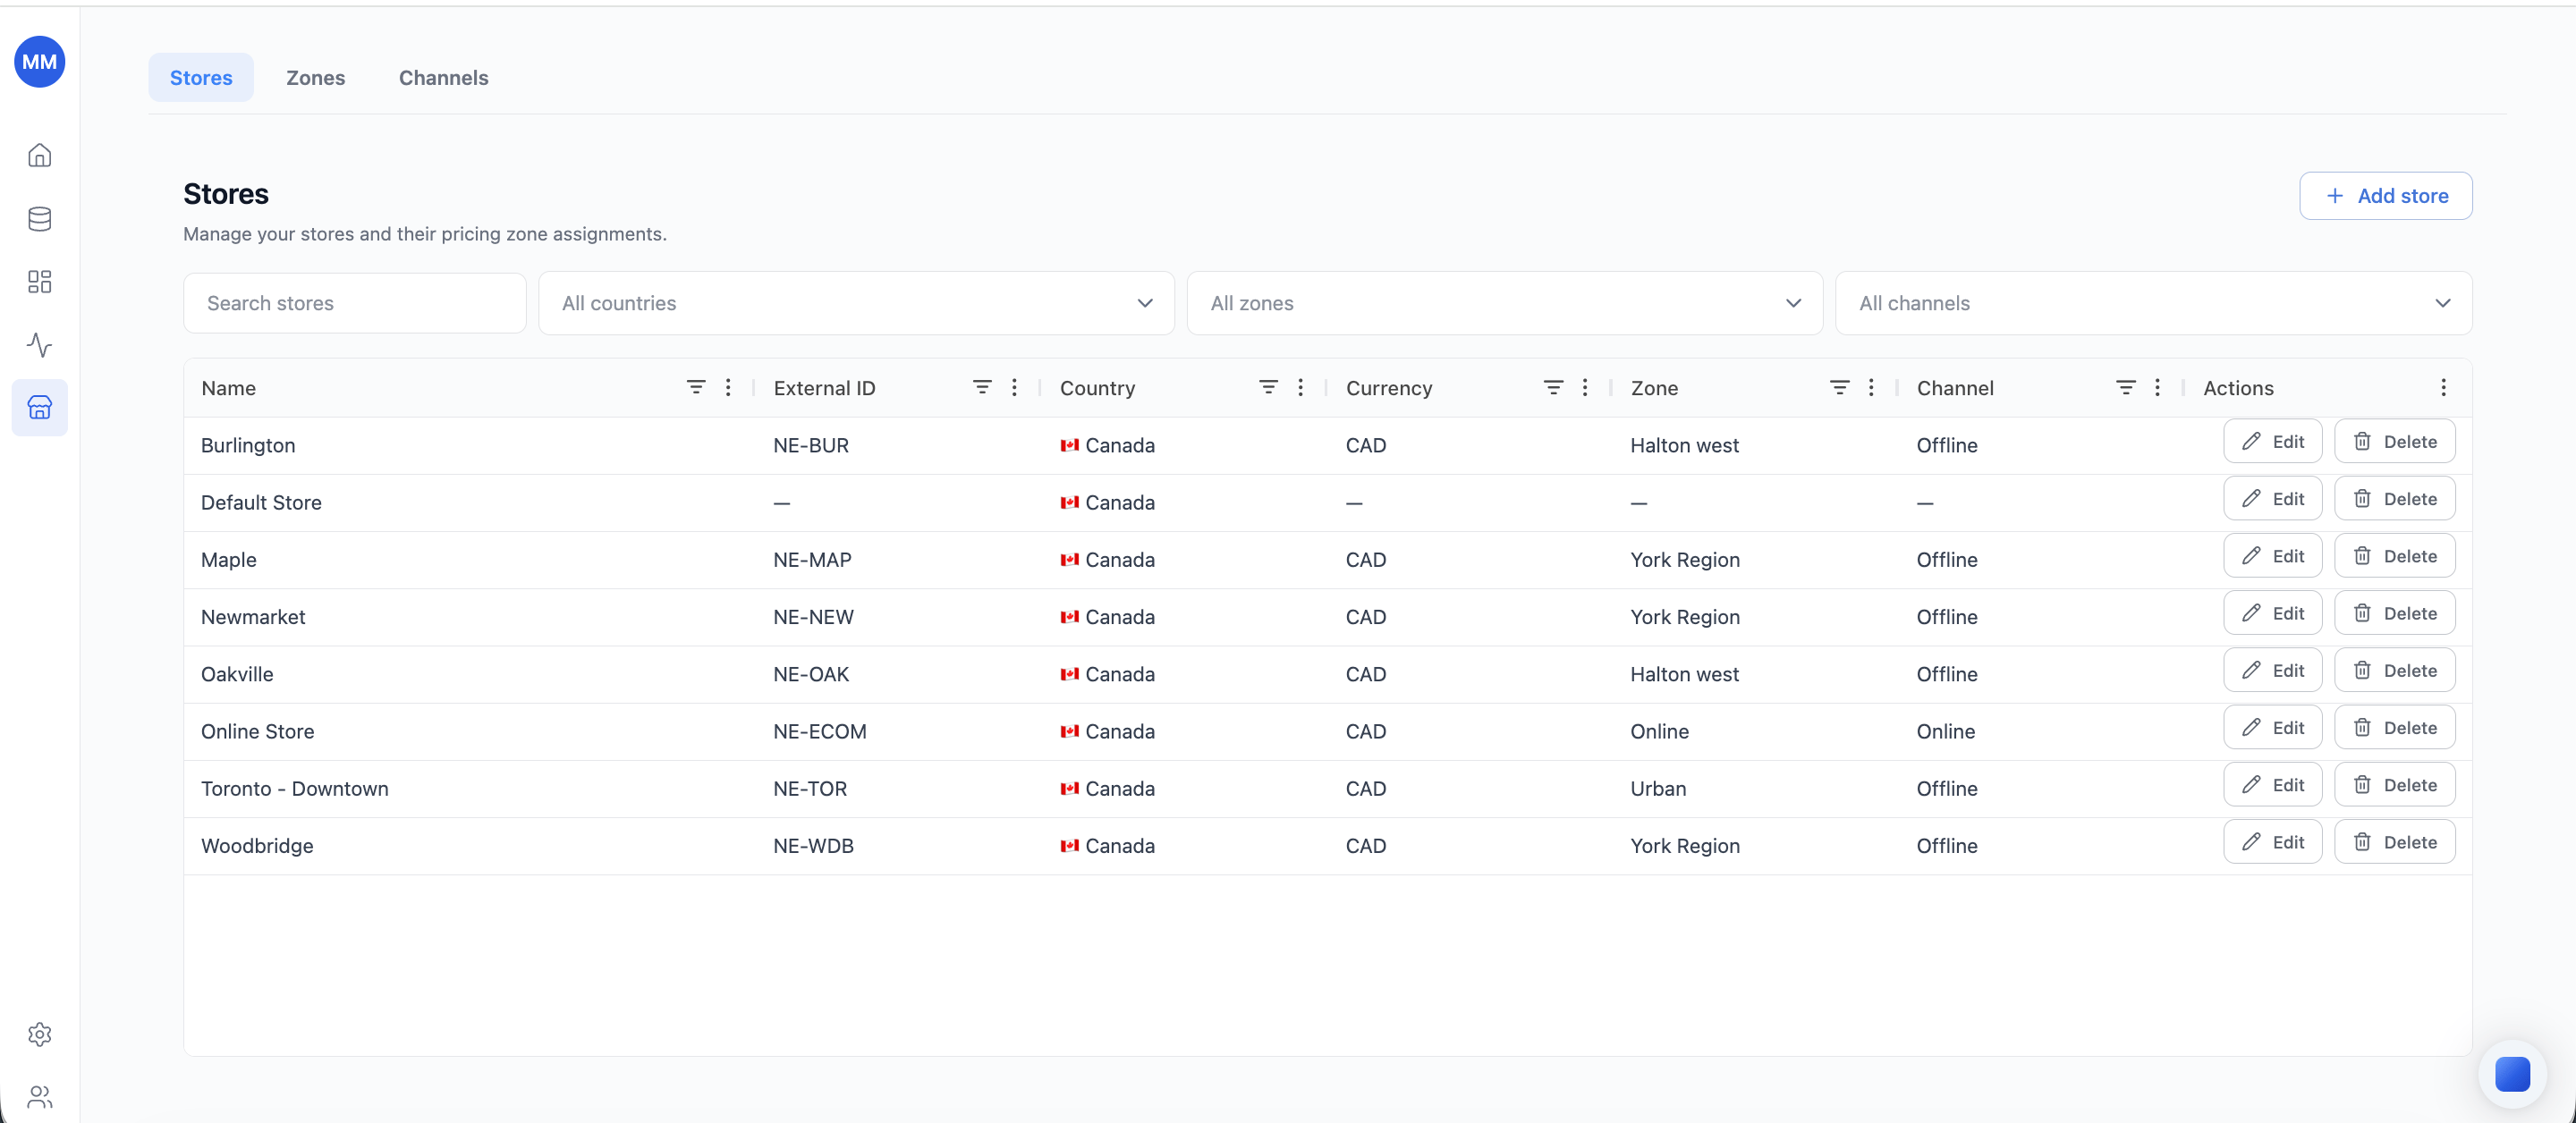
Task: Open Actions column options menu
Action: pos(2443,387)
